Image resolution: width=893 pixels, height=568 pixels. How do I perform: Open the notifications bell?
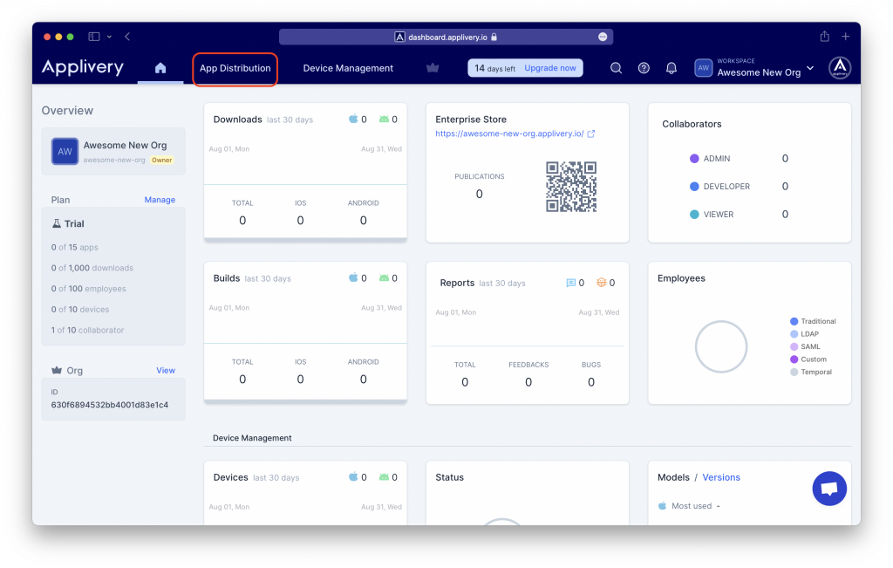click(x=671, y=68)
